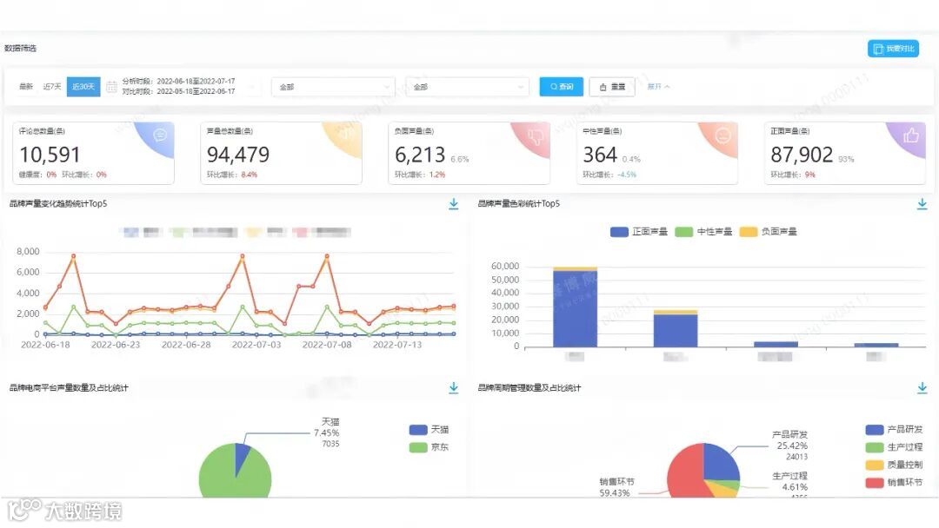Click the thumbs-up icon on 正面声量 card
Image resolution: width=939 pixels, height=528 pixels.
click(911, 135)
